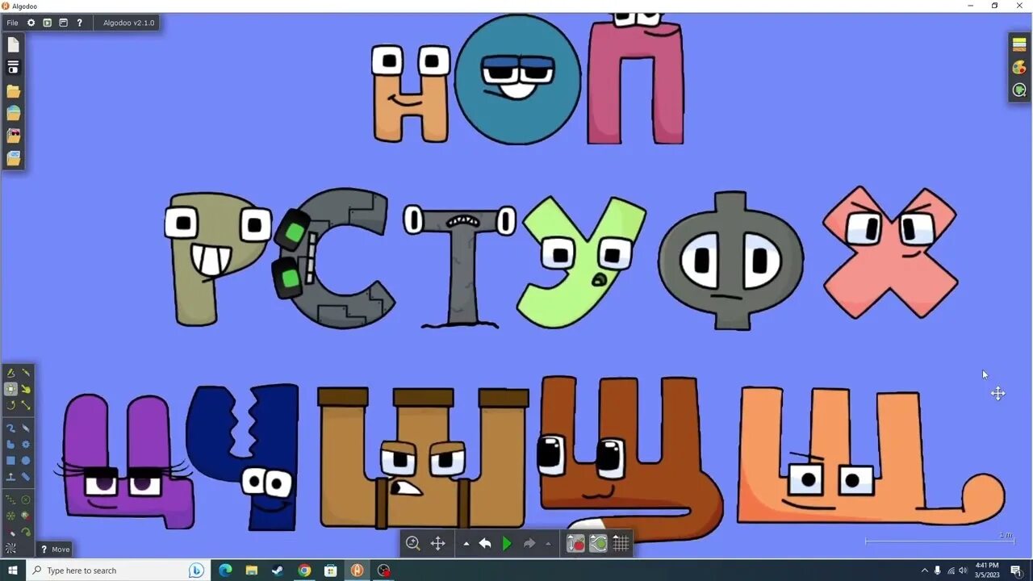1033x581 pixels.
Task: Select the Axle tool
Action: [10, 516]
